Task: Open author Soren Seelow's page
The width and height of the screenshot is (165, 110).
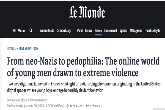Action: coord(40,100)
